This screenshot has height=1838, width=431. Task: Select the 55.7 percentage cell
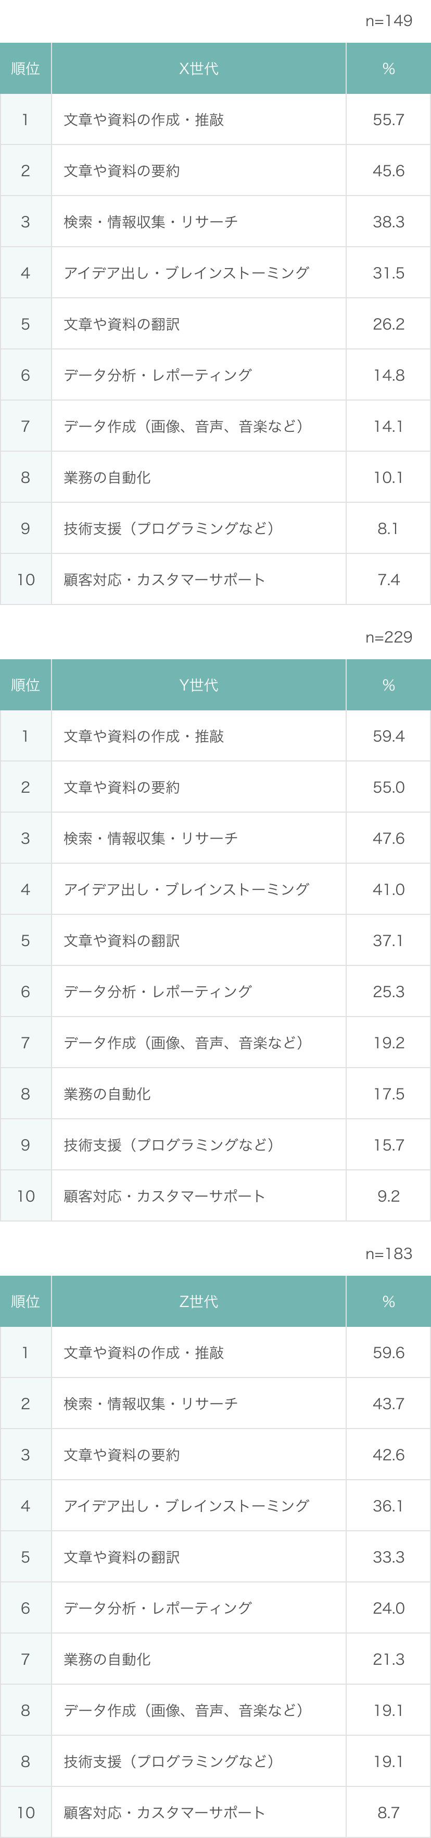pyautogui.click(x=388, y=120)
